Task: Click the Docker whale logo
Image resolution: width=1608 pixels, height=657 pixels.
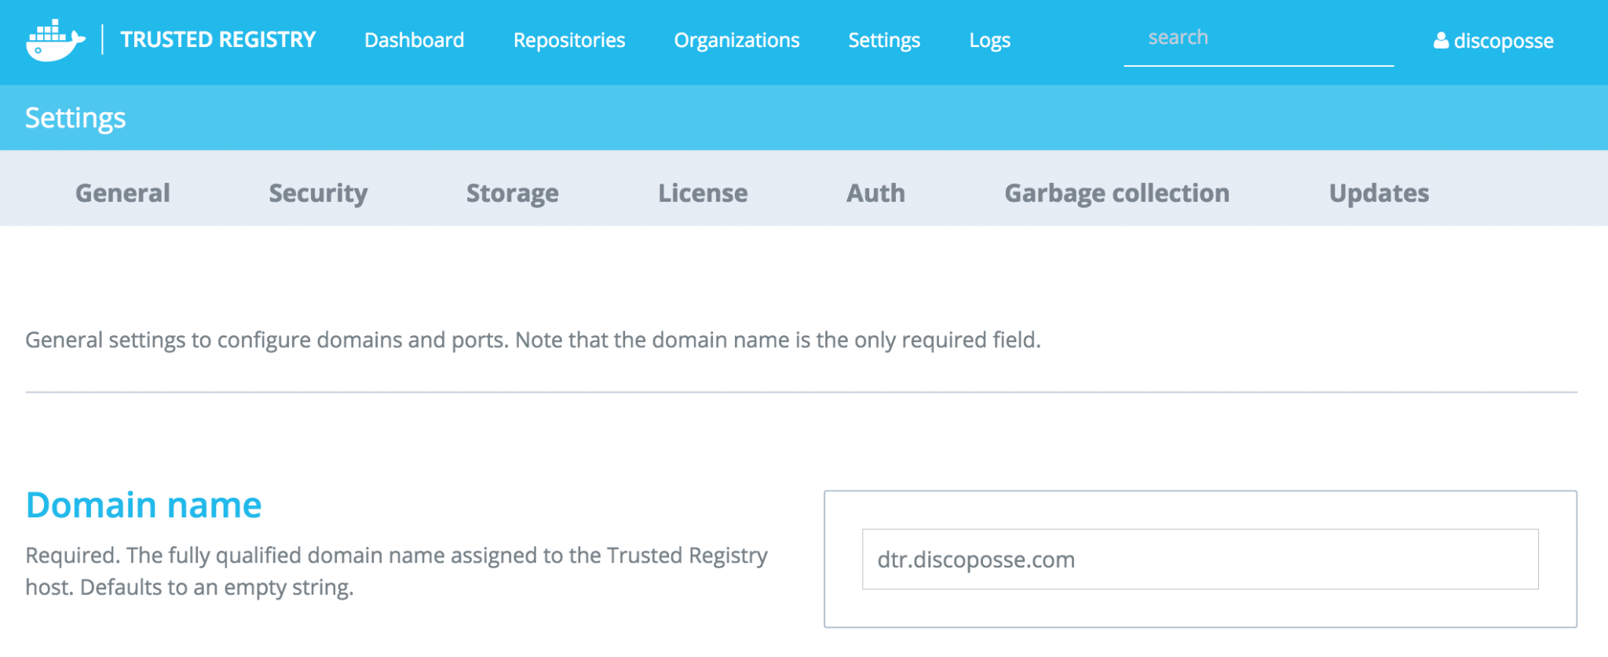Action: pyautogui.click(x=55, y=40)
